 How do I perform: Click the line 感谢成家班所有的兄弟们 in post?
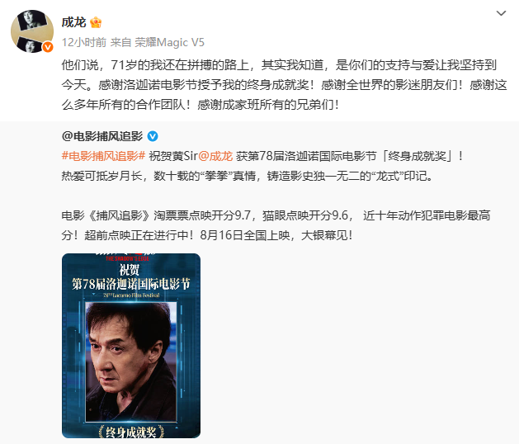268,105
